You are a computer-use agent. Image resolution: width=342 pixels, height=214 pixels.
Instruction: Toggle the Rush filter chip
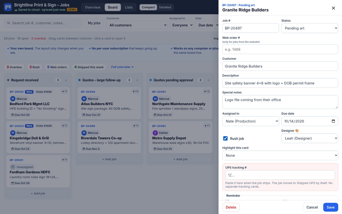click(x=34, y=67)
